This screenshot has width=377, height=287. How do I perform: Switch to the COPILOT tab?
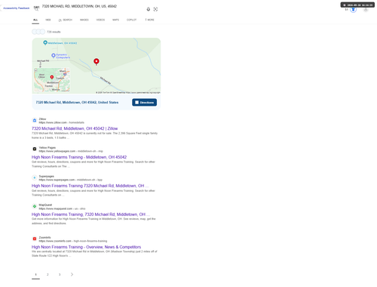(x=131, y=20)
